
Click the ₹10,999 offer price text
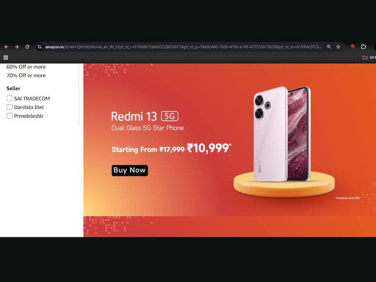pos(209,148)
